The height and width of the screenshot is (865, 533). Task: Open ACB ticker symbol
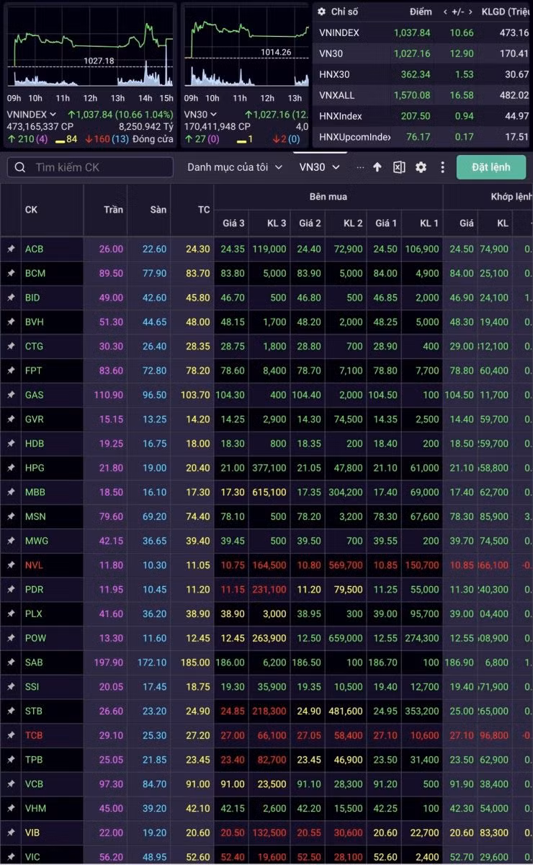point(34,249)
